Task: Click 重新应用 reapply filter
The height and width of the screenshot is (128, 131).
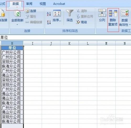Action: [x=85, y=16]
